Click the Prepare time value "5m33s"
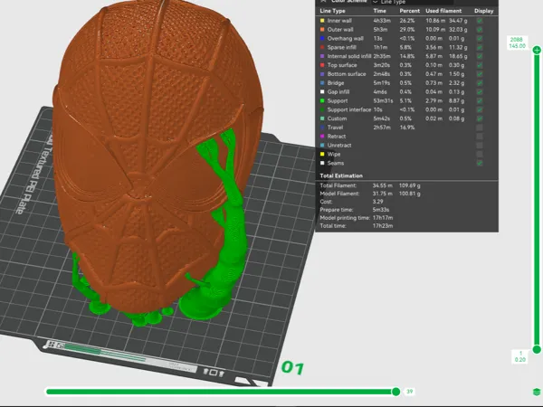The width and height of the screenshot is (543, 407). click(381, 210)
